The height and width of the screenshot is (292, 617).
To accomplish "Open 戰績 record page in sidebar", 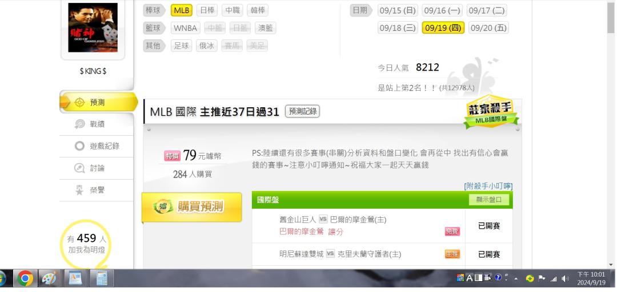I will click(x=97, y=124).
